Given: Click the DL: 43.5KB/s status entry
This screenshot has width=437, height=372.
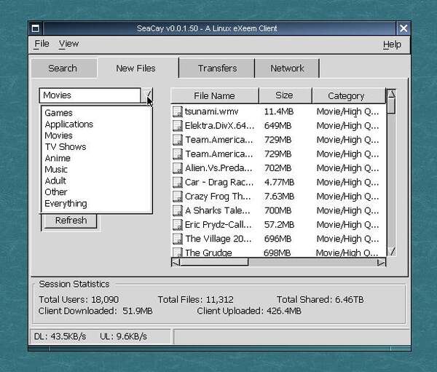Looking at the screenshot, I should coord(60,336).
